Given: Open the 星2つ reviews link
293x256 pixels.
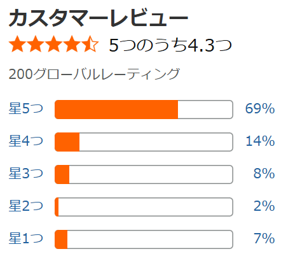Looking at the screenshot, I should (x=26, y=206).
